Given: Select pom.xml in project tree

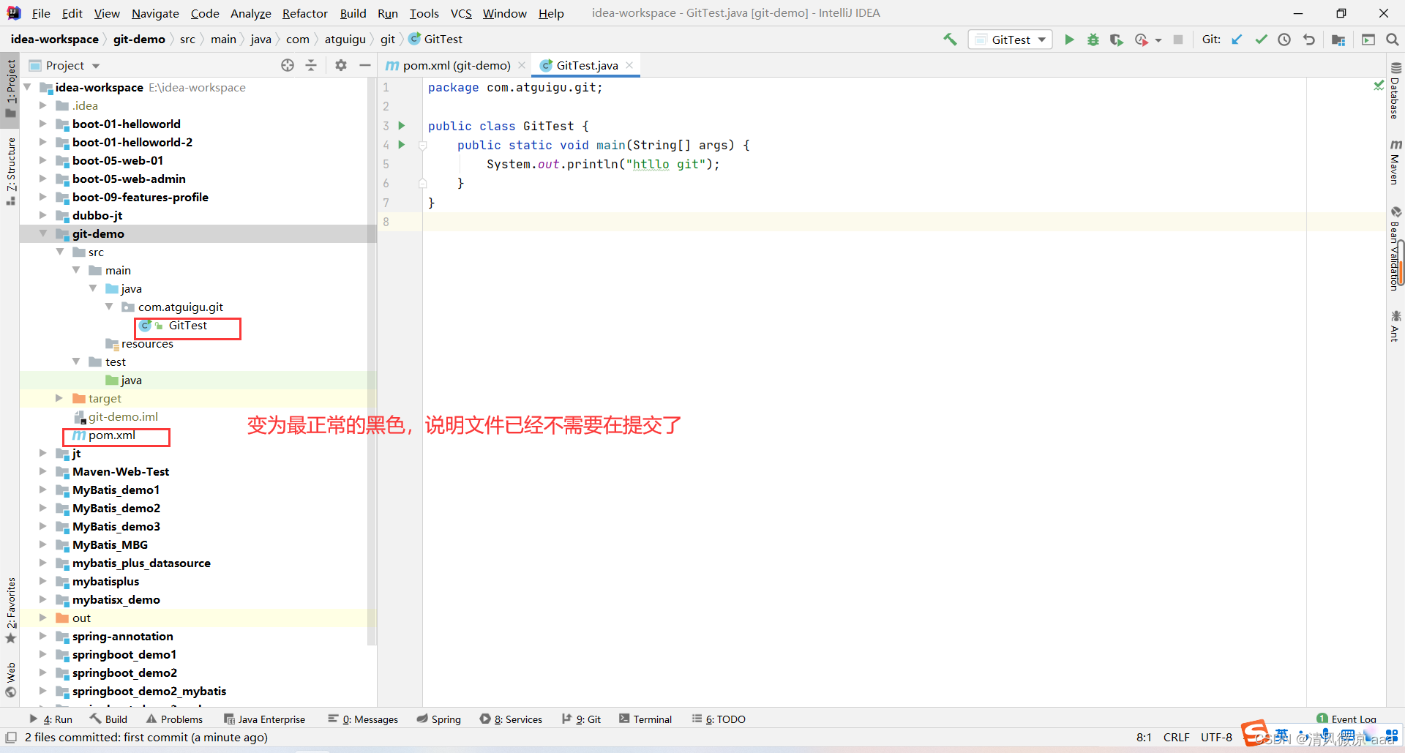Looking at the screenshot, I should (x=111, y=435).
